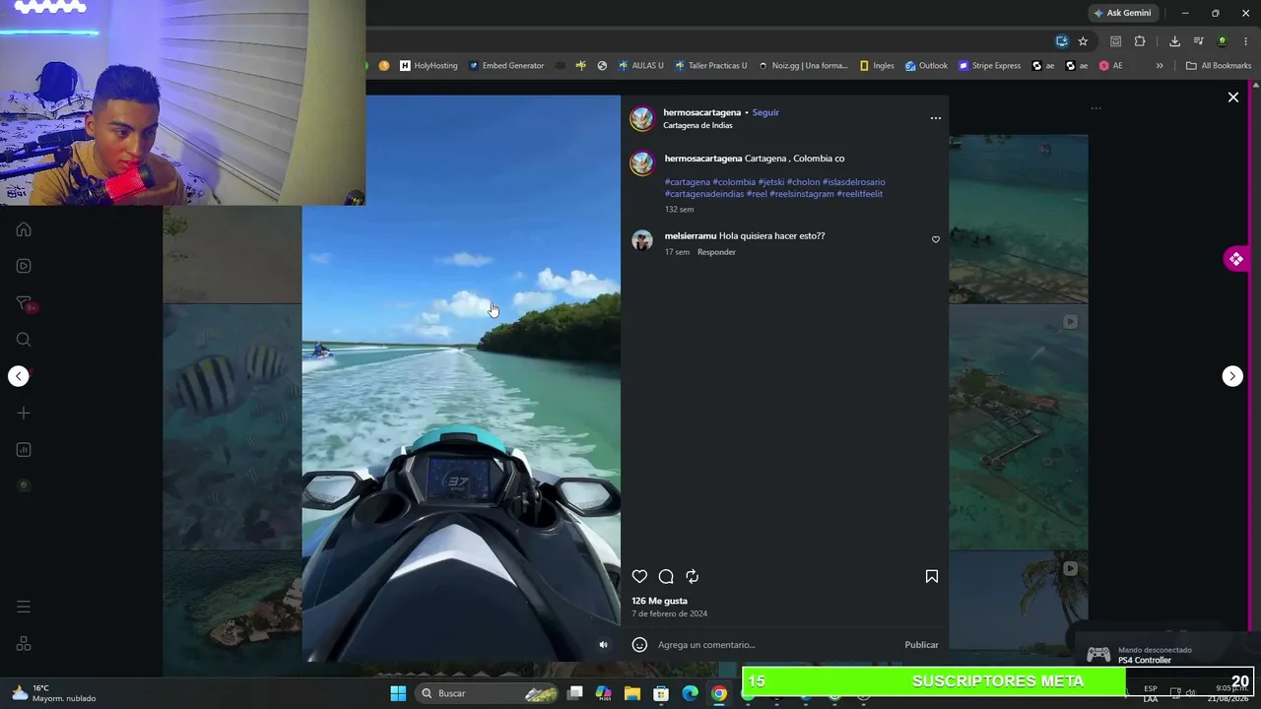Open the Taller Practicas U bookmark
This screenshot has height=709, width=1261.
[x=710, y=66]
